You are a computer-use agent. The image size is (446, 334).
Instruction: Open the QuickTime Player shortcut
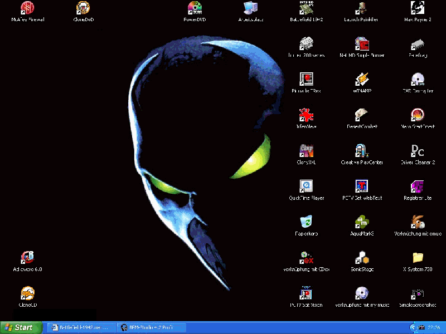click(x=306, y=186)
